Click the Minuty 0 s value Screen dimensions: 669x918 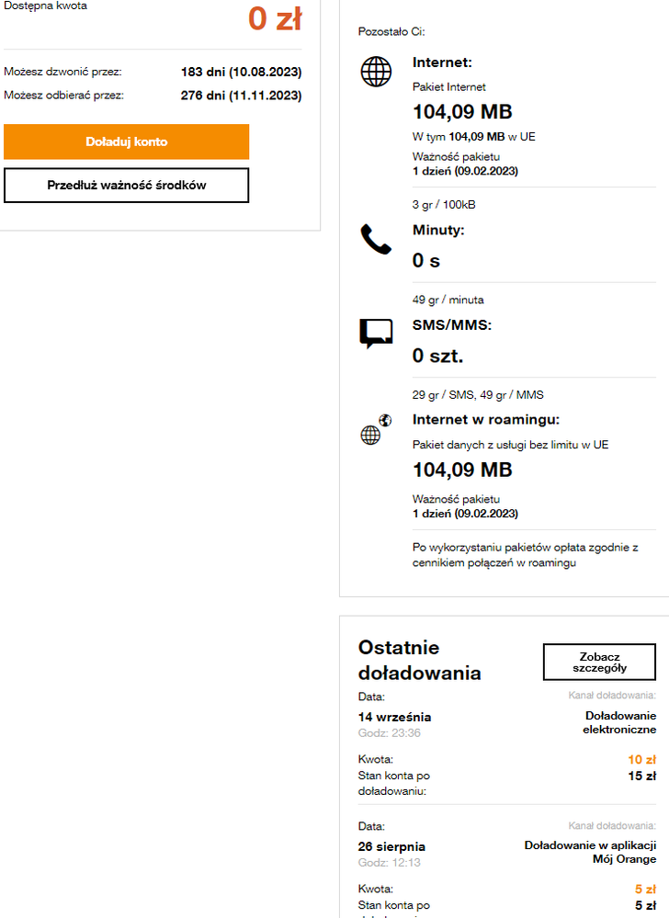[x=426, y=261]
